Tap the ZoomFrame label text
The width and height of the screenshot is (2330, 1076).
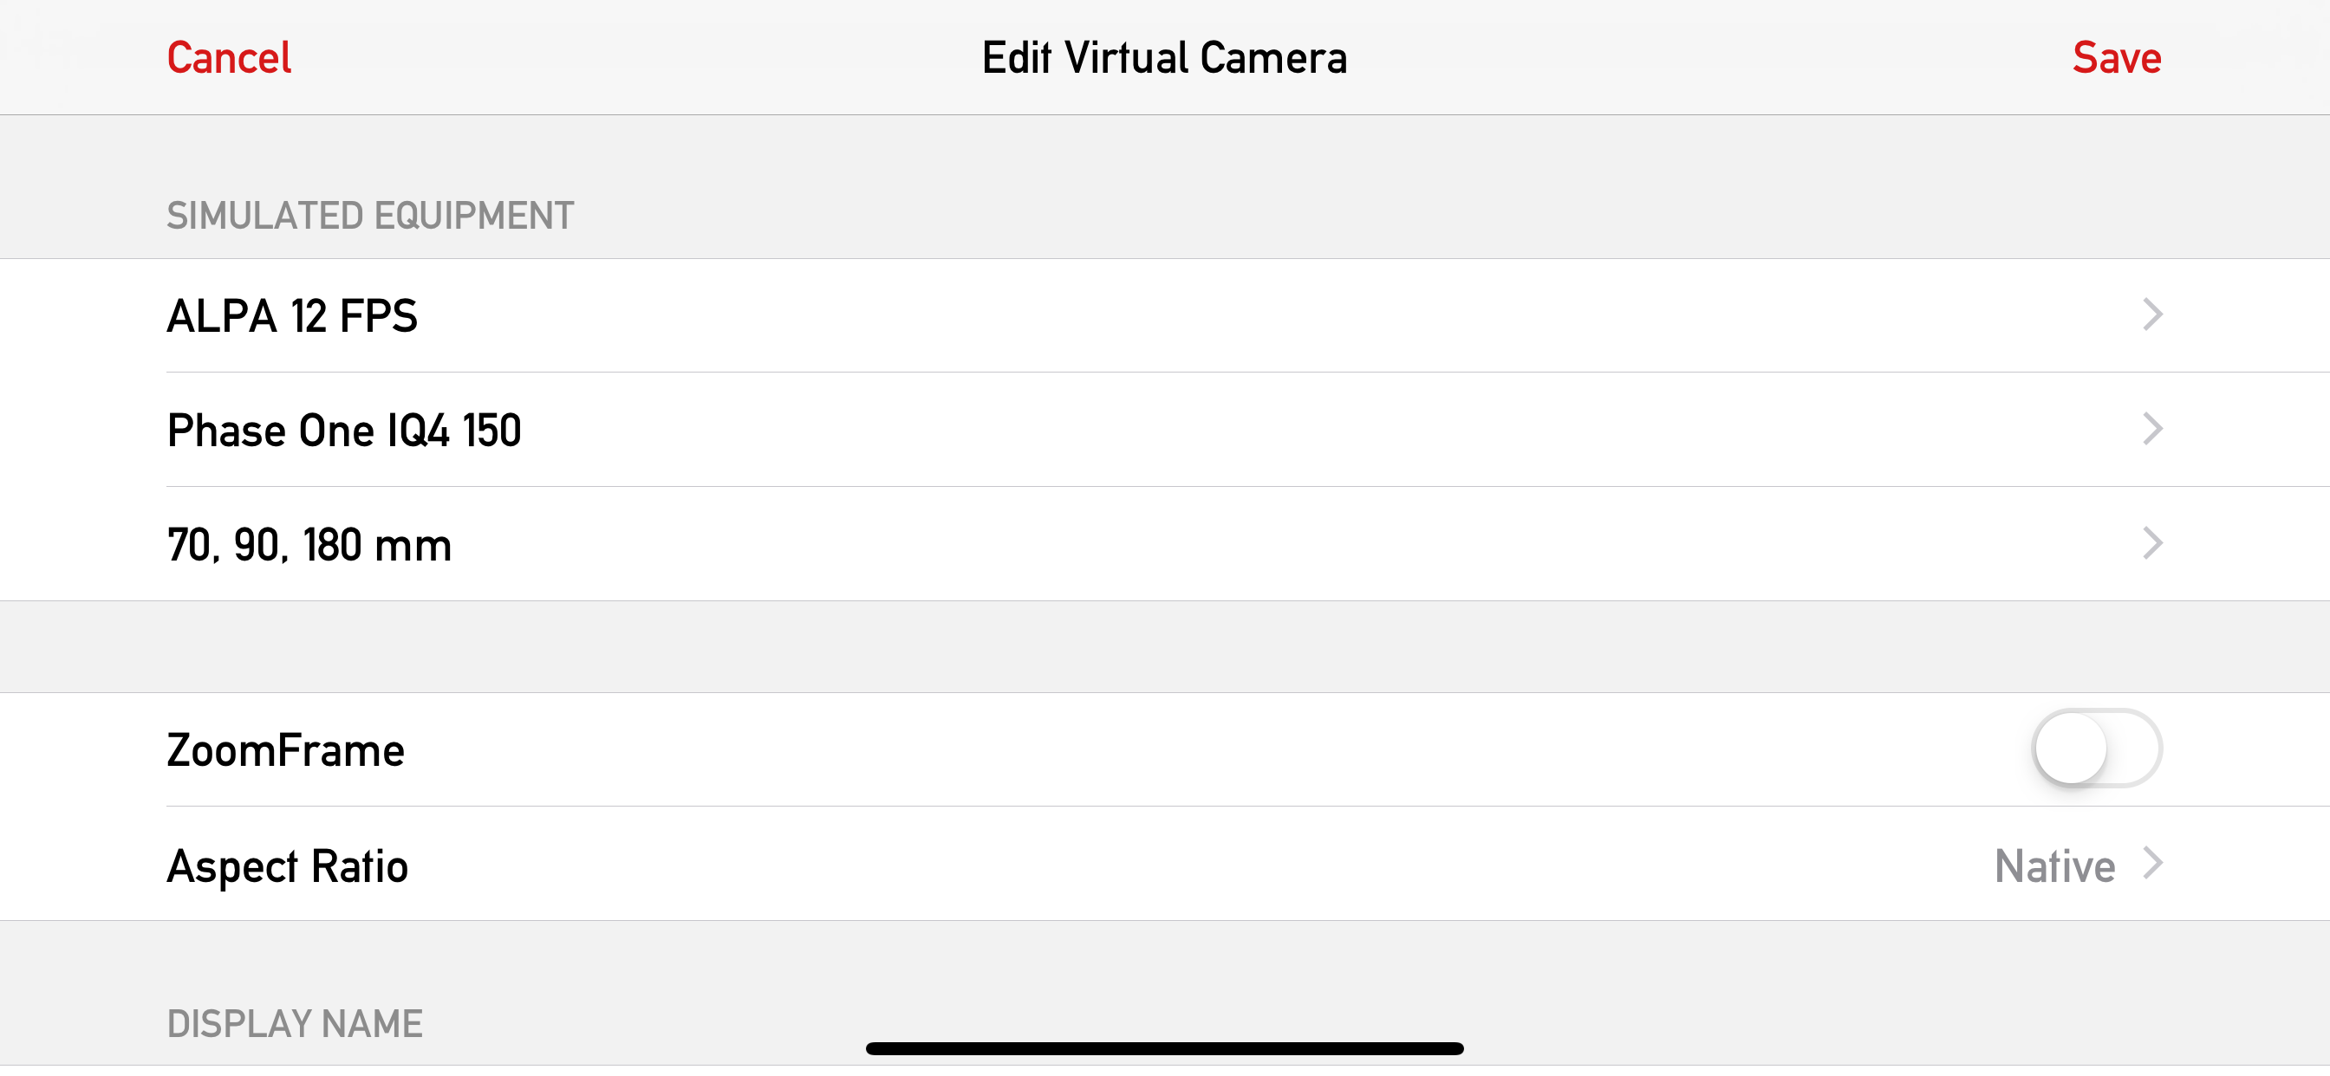[x=286, y=750]
